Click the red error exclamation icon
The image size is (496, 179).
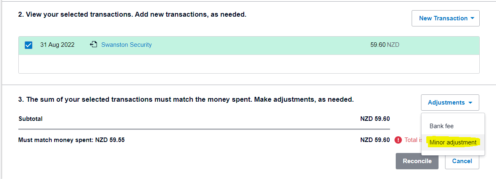pos(398,140)
